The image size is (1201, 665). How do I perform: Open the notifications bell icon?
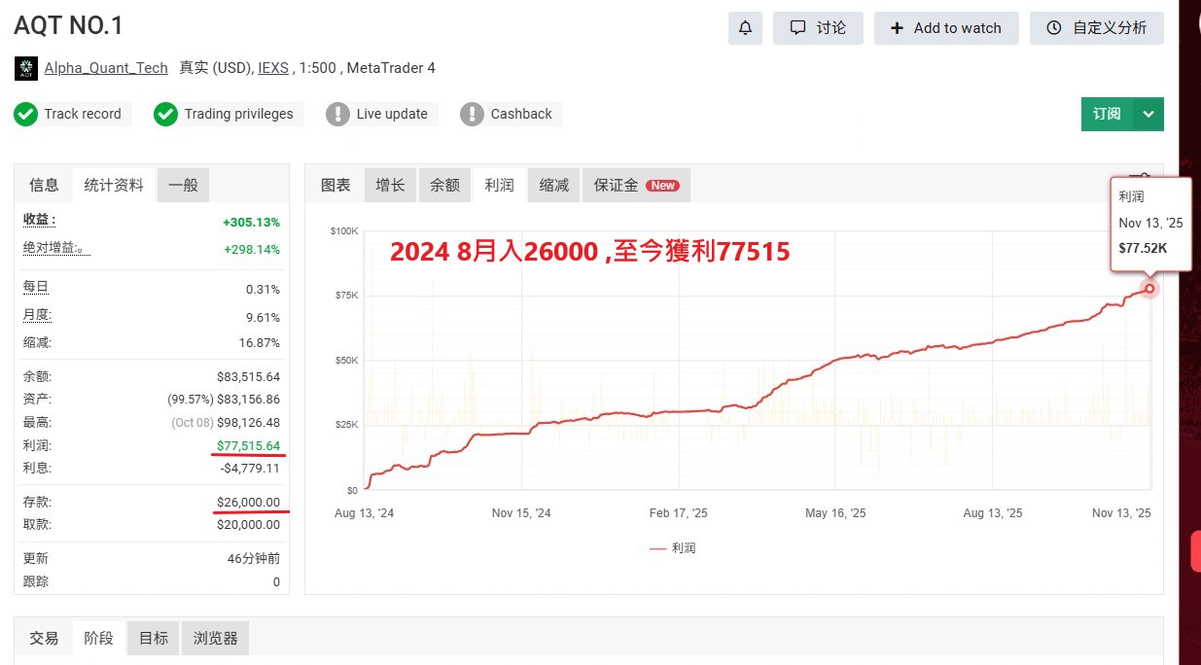coord(745,28)
